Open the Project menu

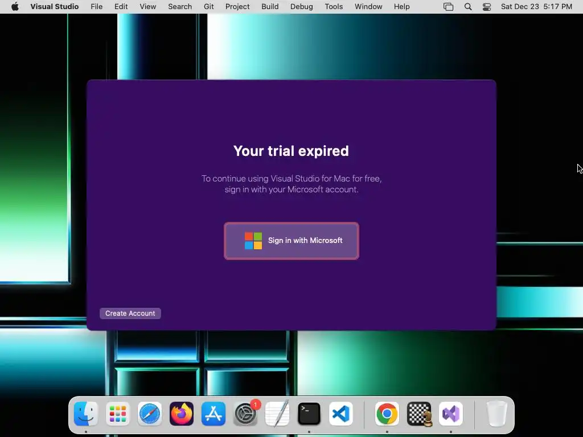pos(237,7)
